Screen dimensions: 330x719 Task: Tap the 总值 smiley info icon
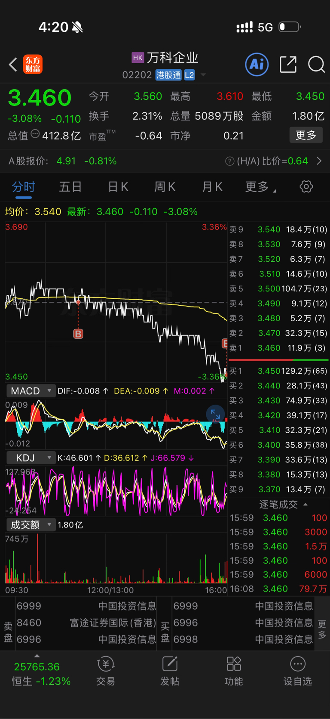coord(35,134)
